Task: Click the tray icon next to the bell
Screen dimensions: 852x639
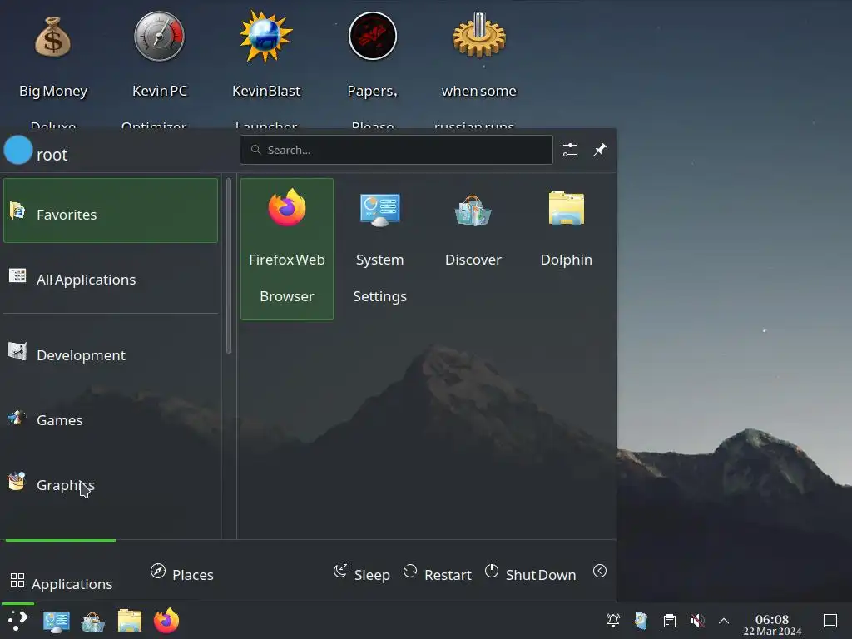Action: (x=641, y=620)
